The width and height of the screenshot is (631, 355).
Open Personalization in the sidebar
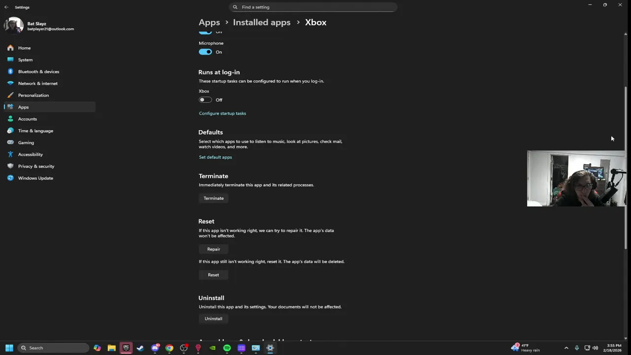49,95
